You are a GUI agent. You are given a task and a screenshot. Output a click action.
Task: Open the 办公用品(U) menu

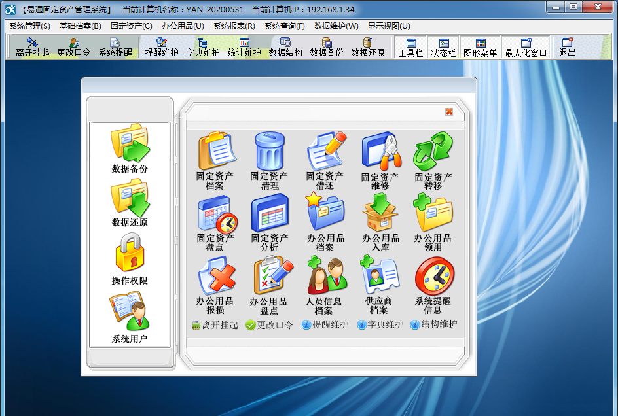[183, 26]
